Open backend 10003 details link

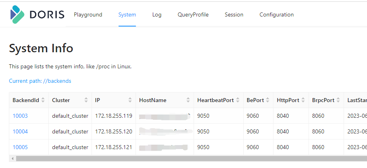(x=20, y=116)
